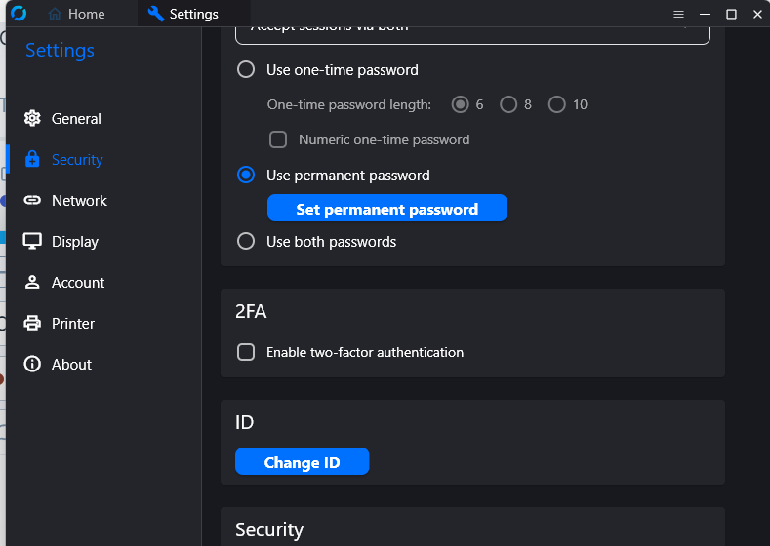
Task: Expand the accept sessions dropdown
Action: point(472,29)
